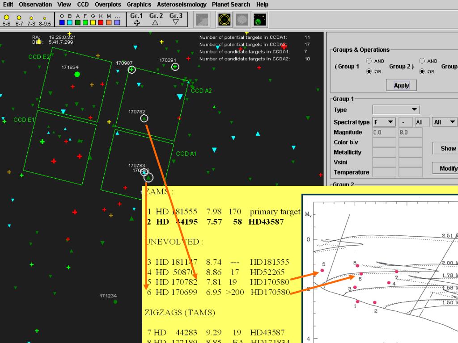
Task: Pick the B spectral type cyan swatch
Action: click(x=70, y=22)
